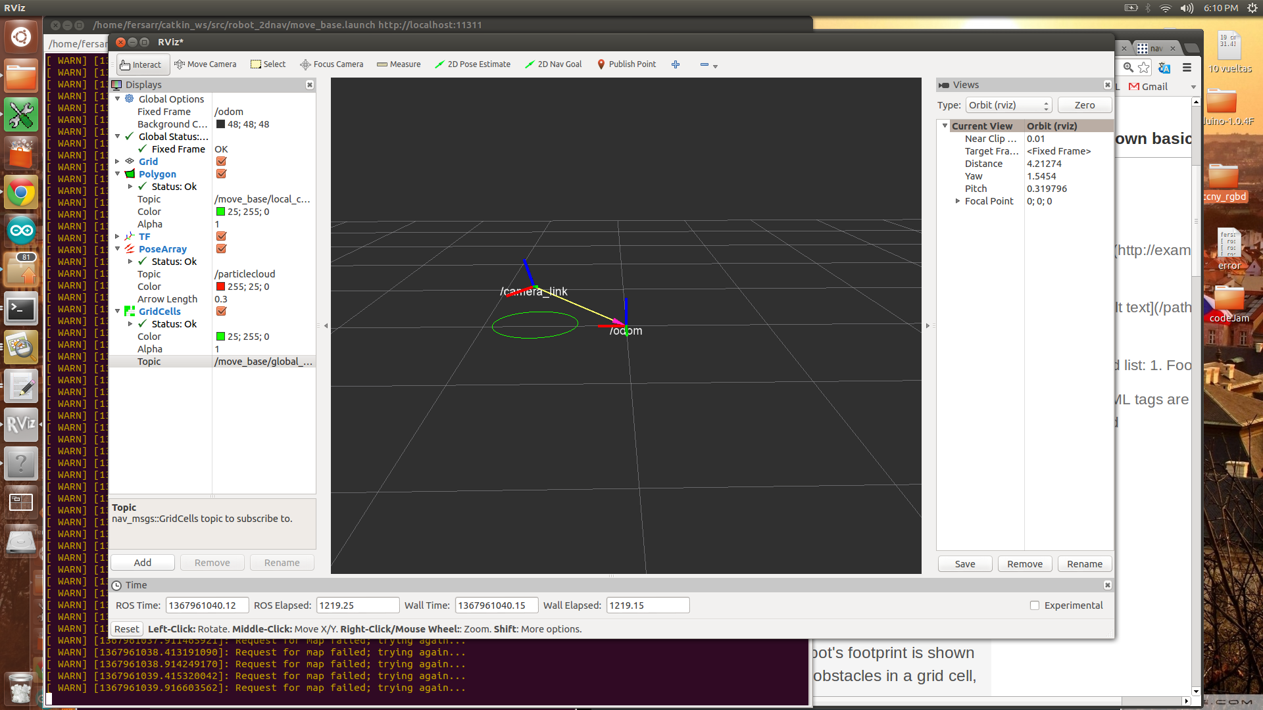This screenshot has width=1263, height=710.
Task: Click the Polygon color swatch 25; 255; 0
Action: pyautogui.click(x=221, y=212)
